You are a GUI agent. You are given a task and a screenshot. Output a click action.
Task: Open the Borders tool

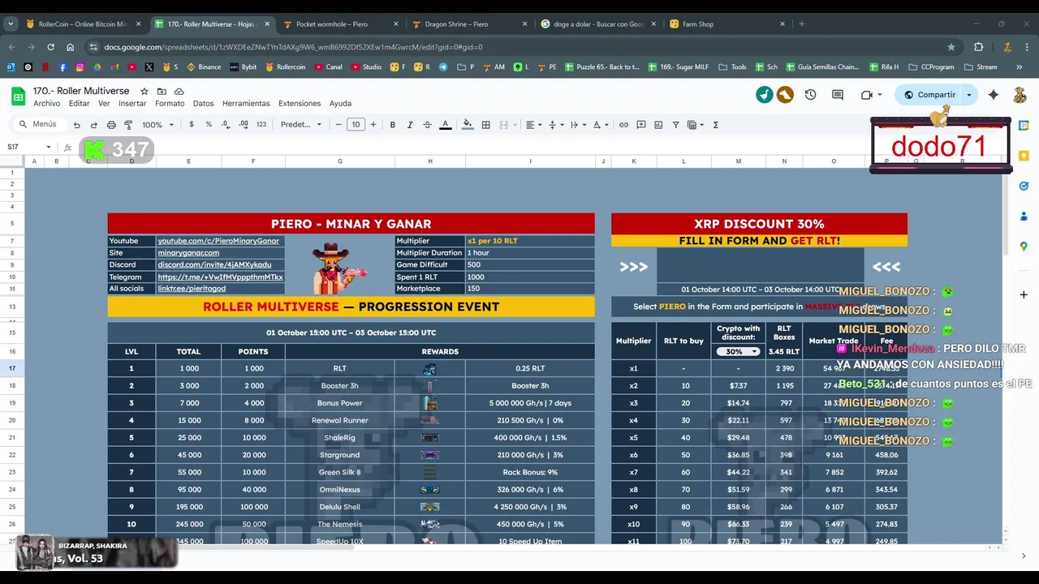coord(485,125)
